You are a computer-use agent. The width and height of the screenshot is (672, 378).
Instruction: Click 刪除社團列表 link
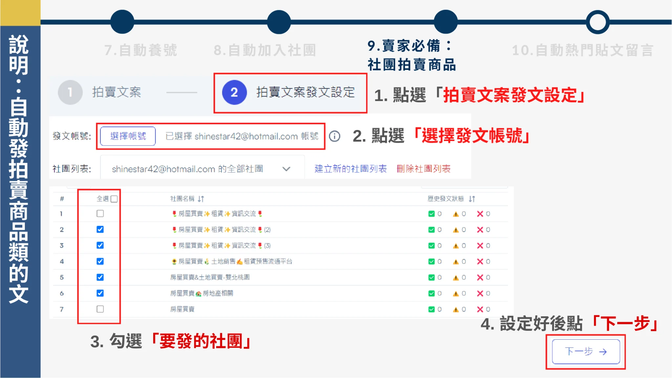423,169
